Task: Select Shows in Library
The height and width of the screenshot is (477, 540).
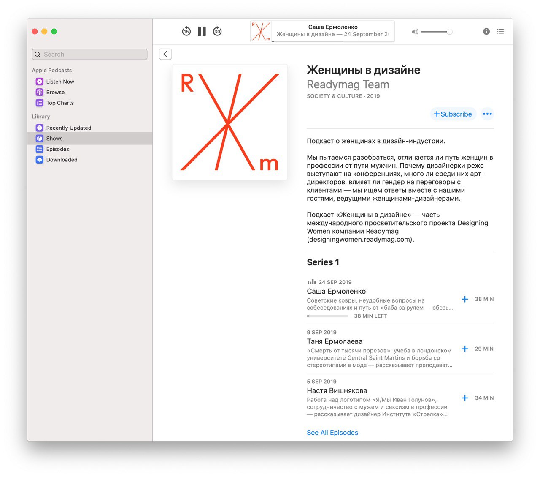Action: click(x=89, y=139)
